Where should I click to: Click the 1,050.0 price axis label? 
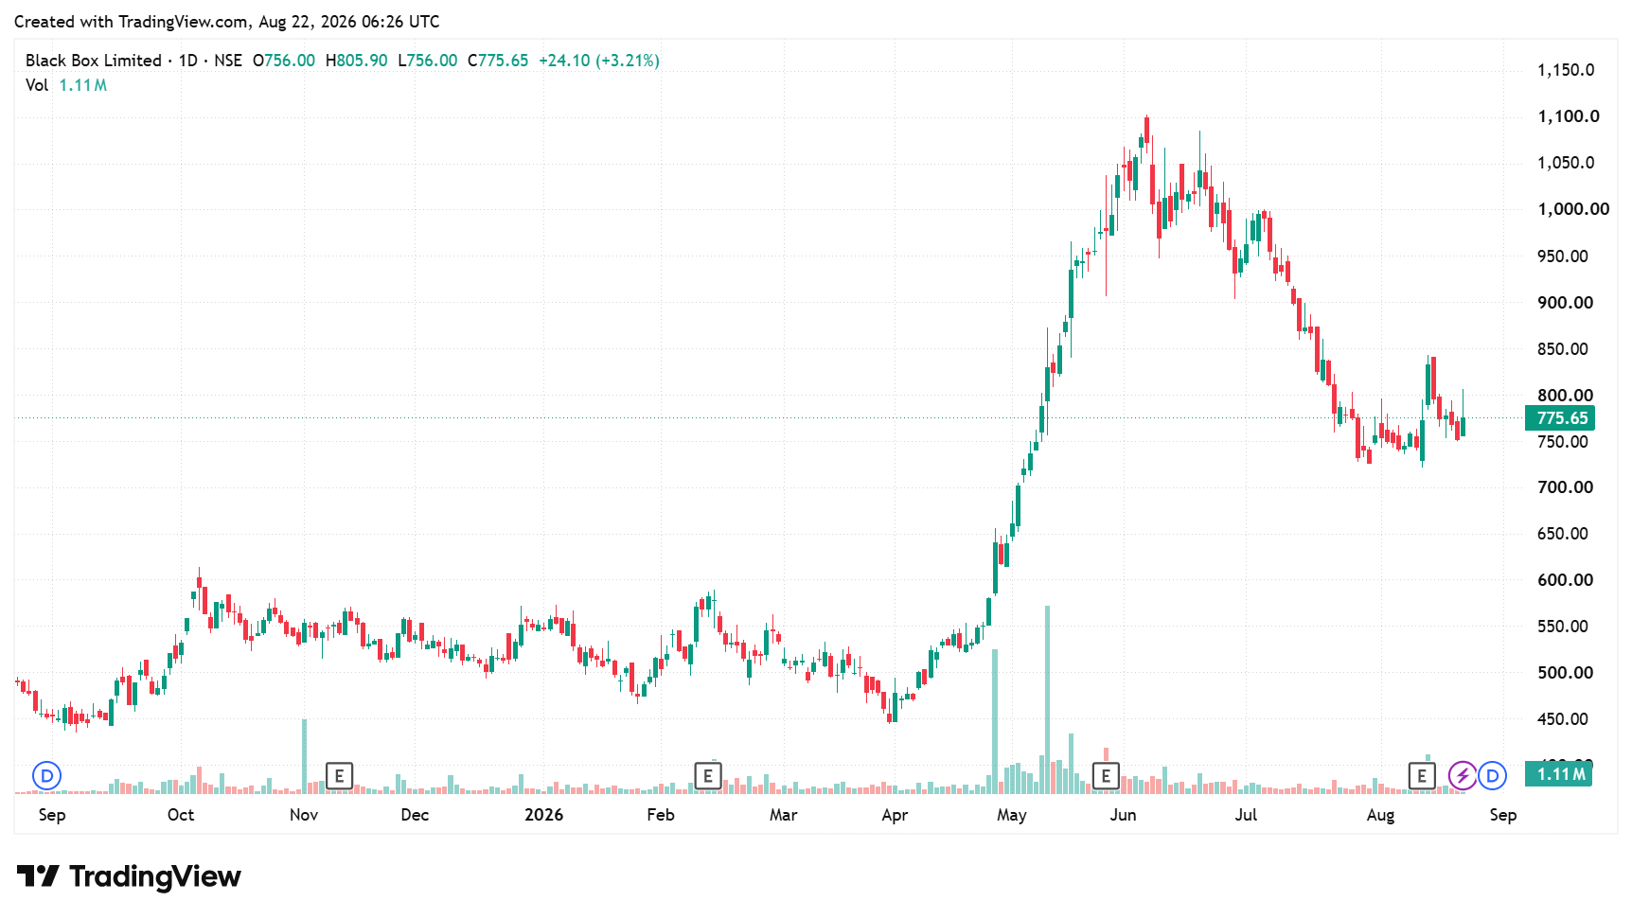point(1566,163)
